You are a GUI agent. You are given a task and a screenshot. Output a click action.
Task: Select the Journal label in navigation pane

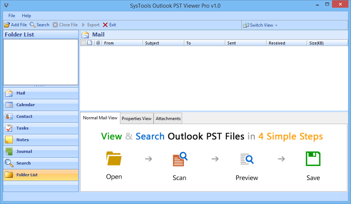24,151
